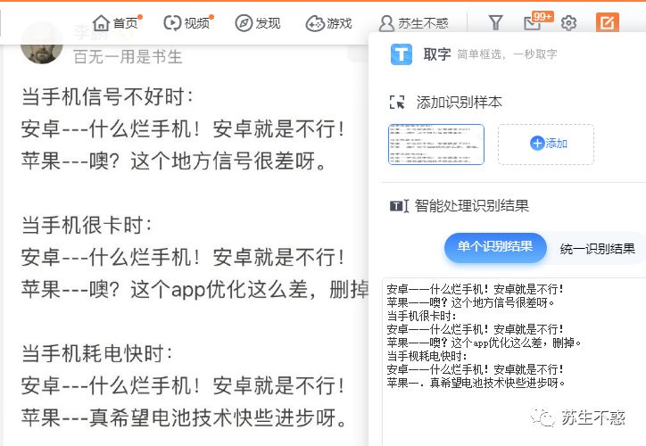
Task: Click the filter funnel icon
Action: point(495,22)
